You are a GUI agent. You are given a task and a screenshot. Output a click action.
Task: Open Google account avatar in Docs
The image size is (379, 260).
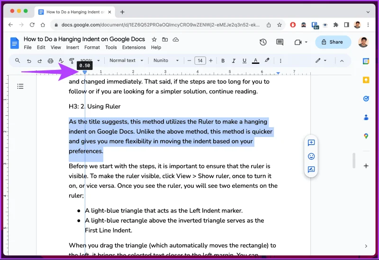363,42
